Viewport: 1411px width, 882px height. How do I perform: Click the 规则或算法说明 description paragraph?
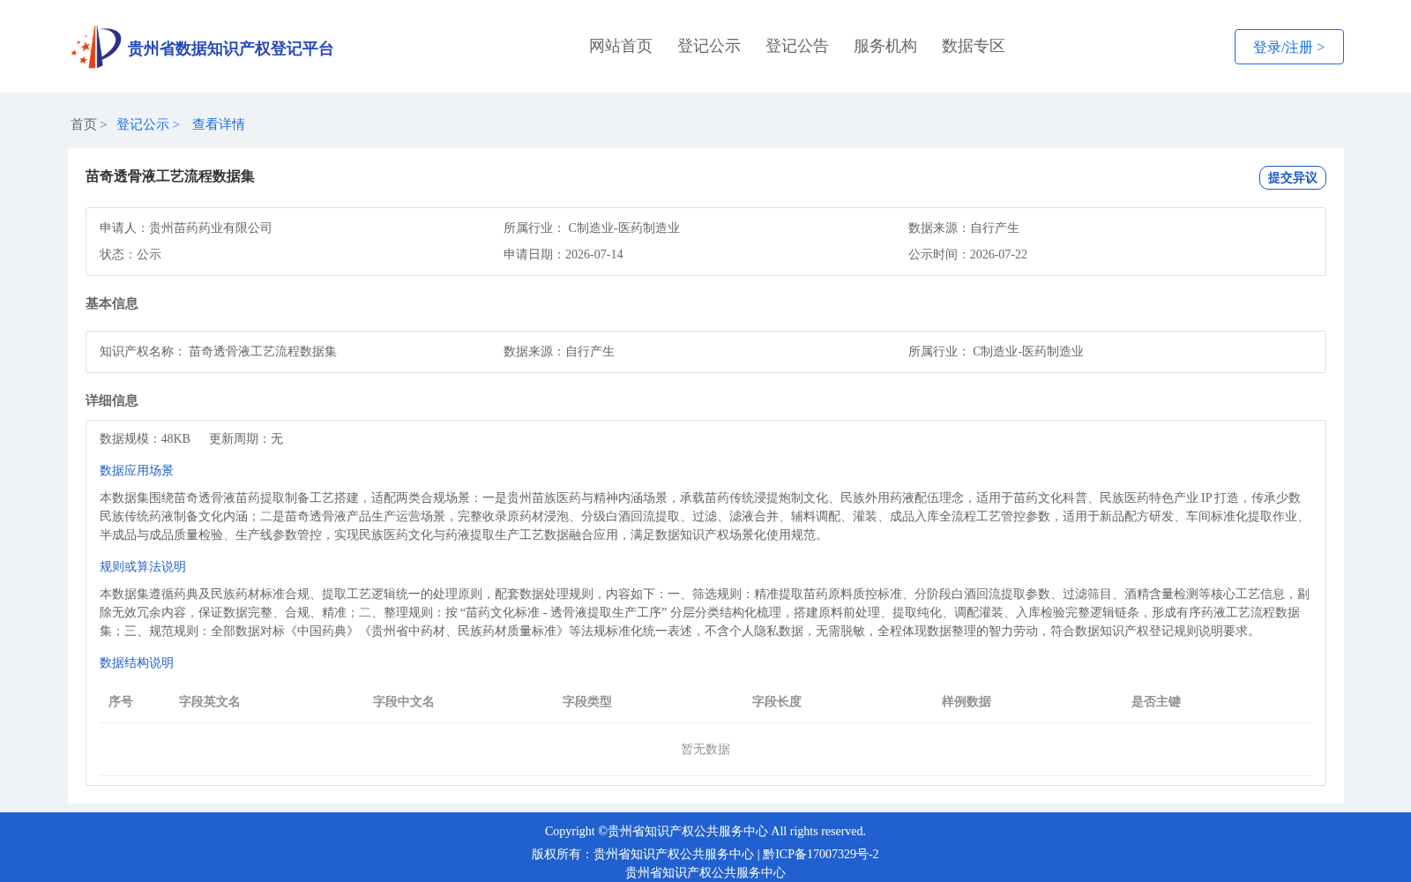click(705, 612)
